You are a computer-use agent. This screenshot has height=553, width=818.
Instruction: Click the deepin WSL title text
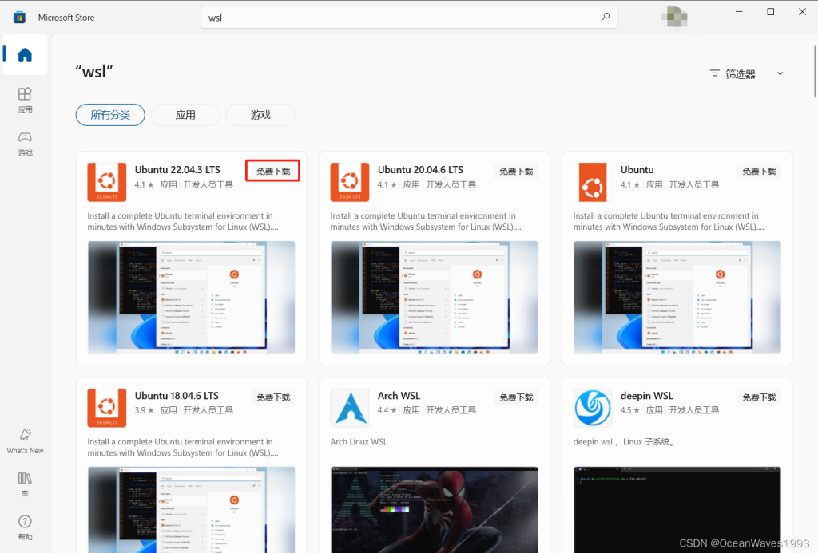[x=647, y=396]
